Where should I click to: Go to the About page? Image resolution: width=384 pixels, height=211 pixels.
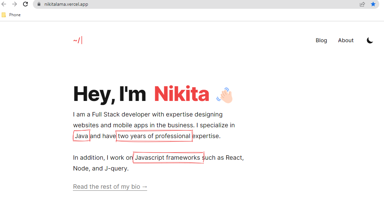pos(345,41)
